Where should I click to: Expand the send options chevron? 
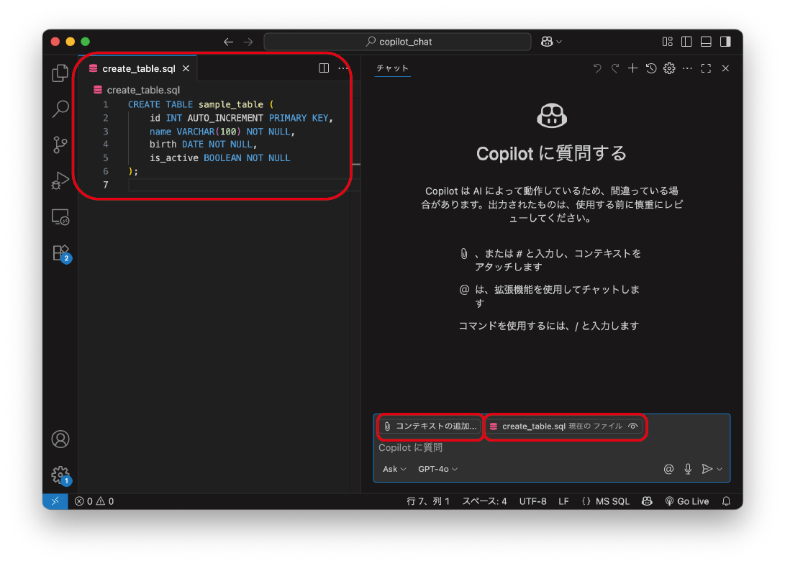(x=720, y=469)
